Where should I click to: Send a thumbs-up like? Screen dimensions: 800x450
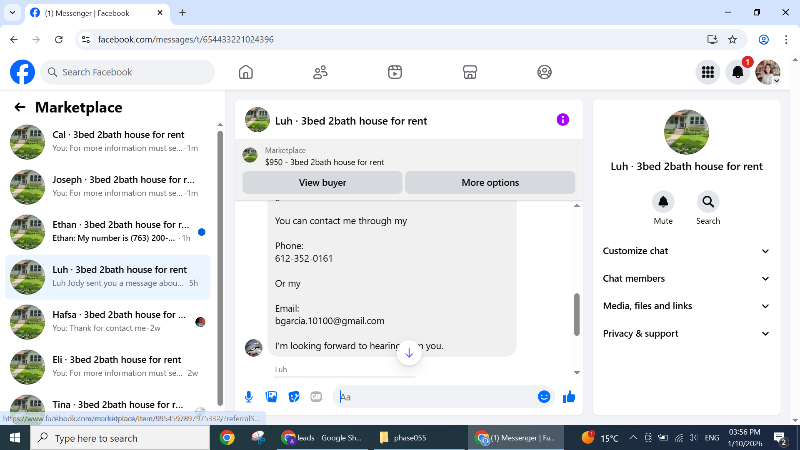(569, 397)
